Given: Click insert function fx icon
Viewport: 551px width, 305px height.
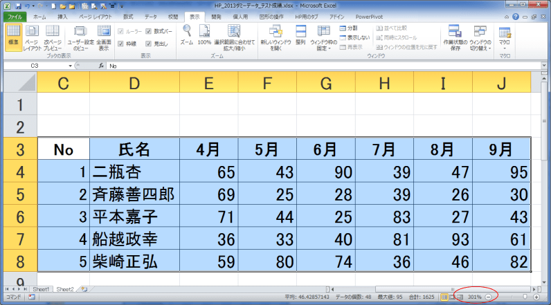Looking at the screenshot, I should tap(101, 66).
